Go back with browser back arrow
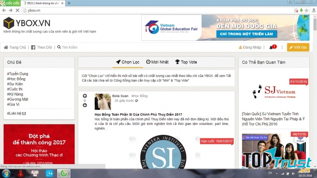 4,10
